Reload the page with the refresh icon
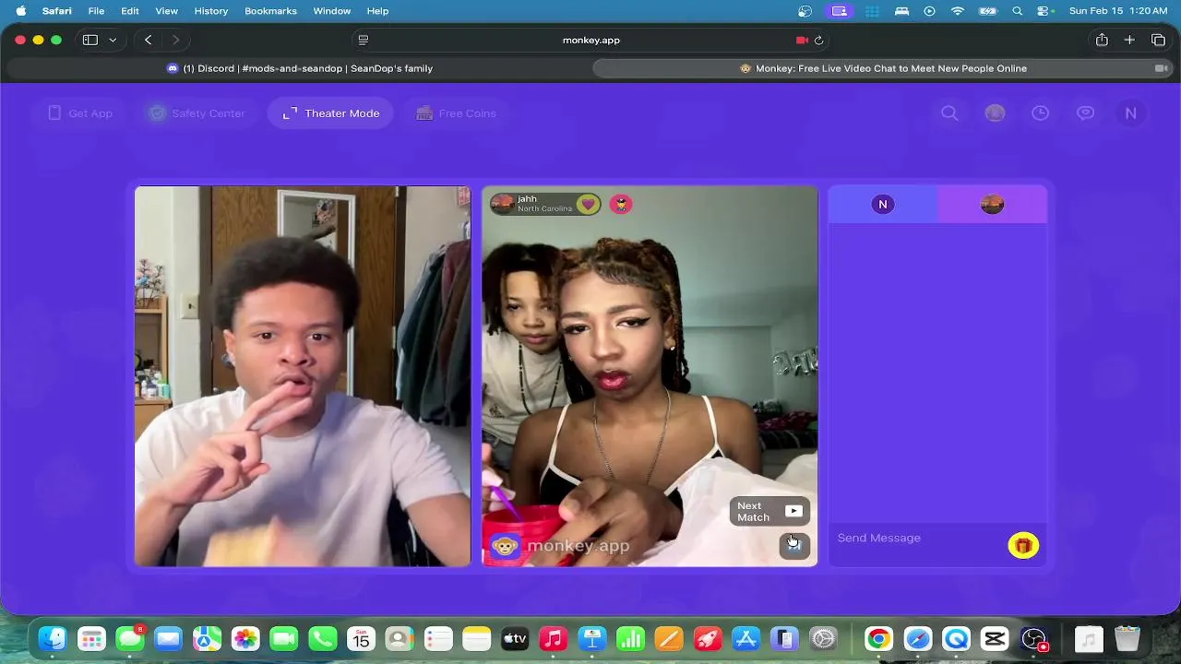The image size is (1181, 664). (818, 41)
